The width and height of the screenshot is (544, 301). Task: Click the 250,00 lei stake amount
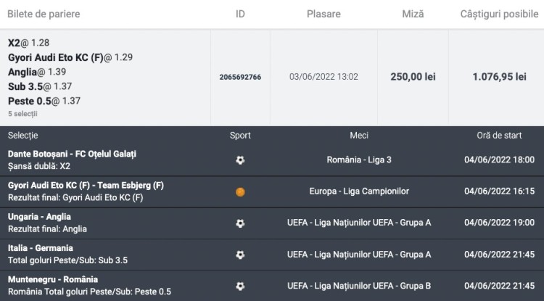click(412, 77)
